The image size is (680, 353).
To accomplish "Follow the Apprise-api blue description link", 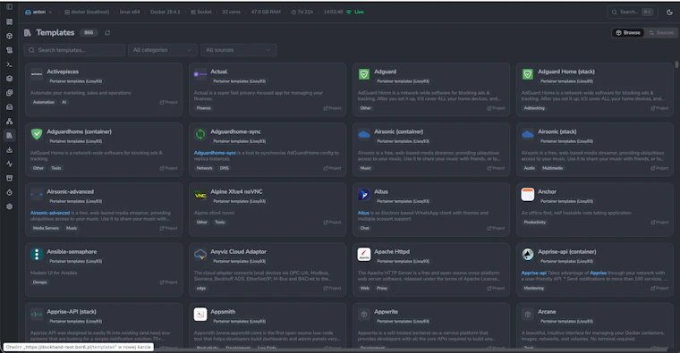I will click(x=534, y=273).
